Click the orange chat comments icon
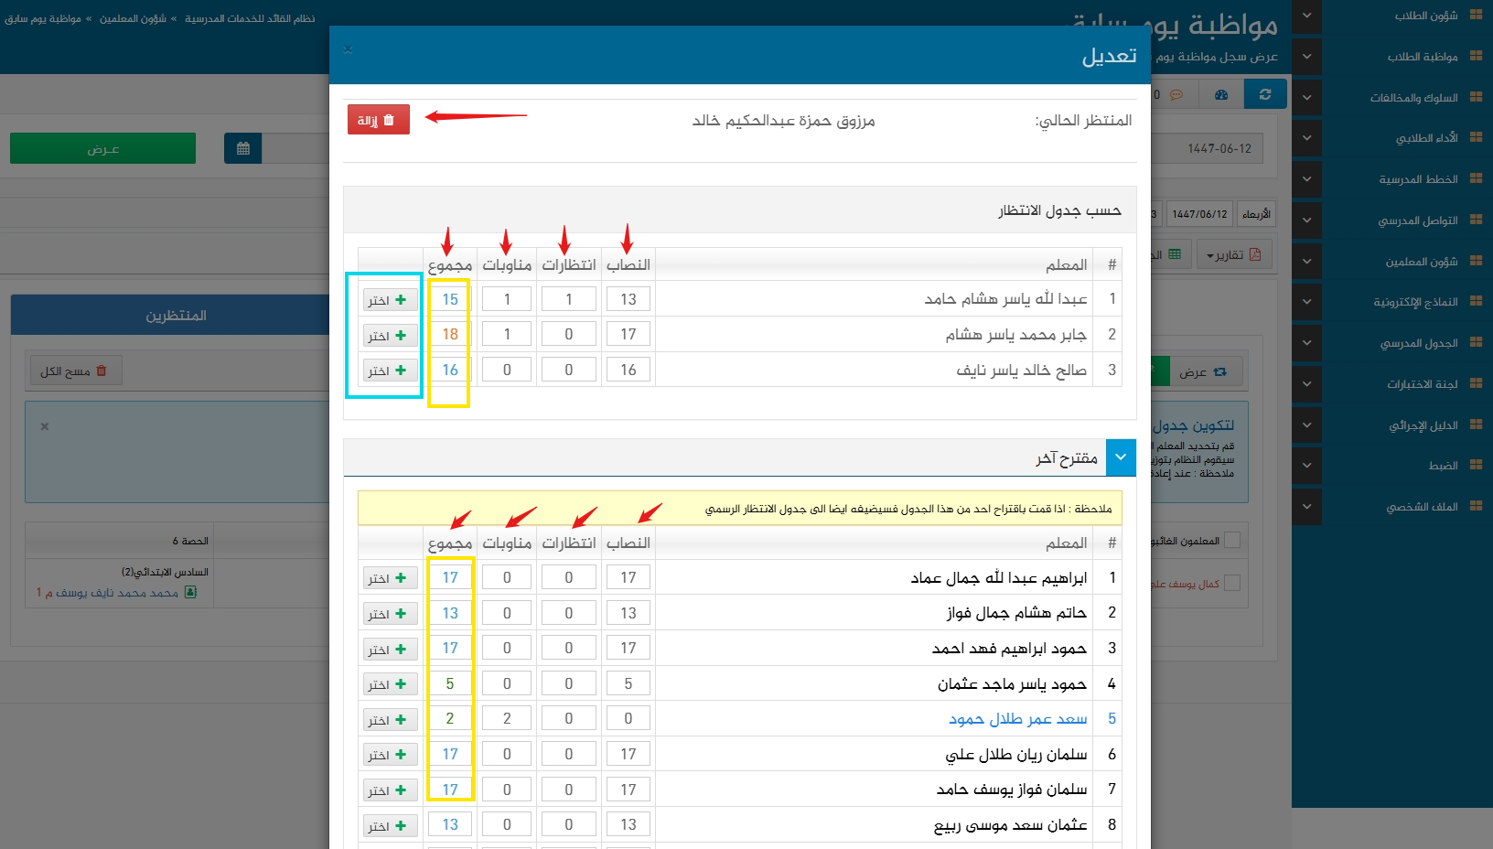This screenshot has width=1493, height=849. point(1176,94)
